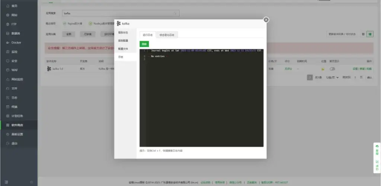381x186 pixels.
Task: Open the 正版查询 footer link
Action: pos(252,182)
